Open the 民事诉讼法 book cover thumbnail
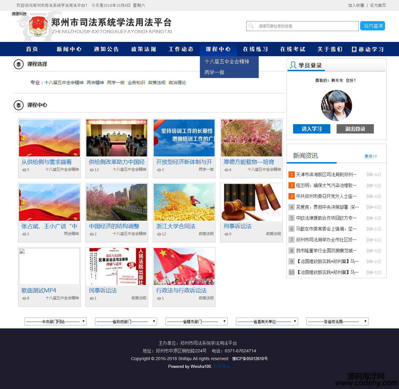This screenshot has height=389, width=399. pyautogui.click(x=117, y=266)
